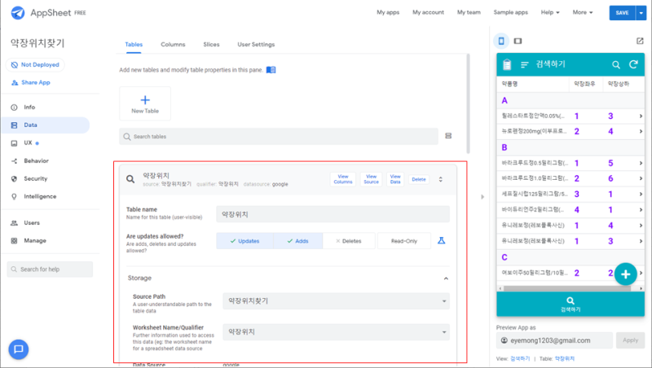652x368 pixels.
Task: Open the SAVE options arrow
Action: (641, 13)
